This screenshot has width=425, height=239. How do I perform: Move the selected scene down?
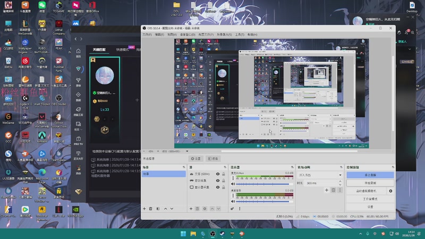click(x=172, y=209)
